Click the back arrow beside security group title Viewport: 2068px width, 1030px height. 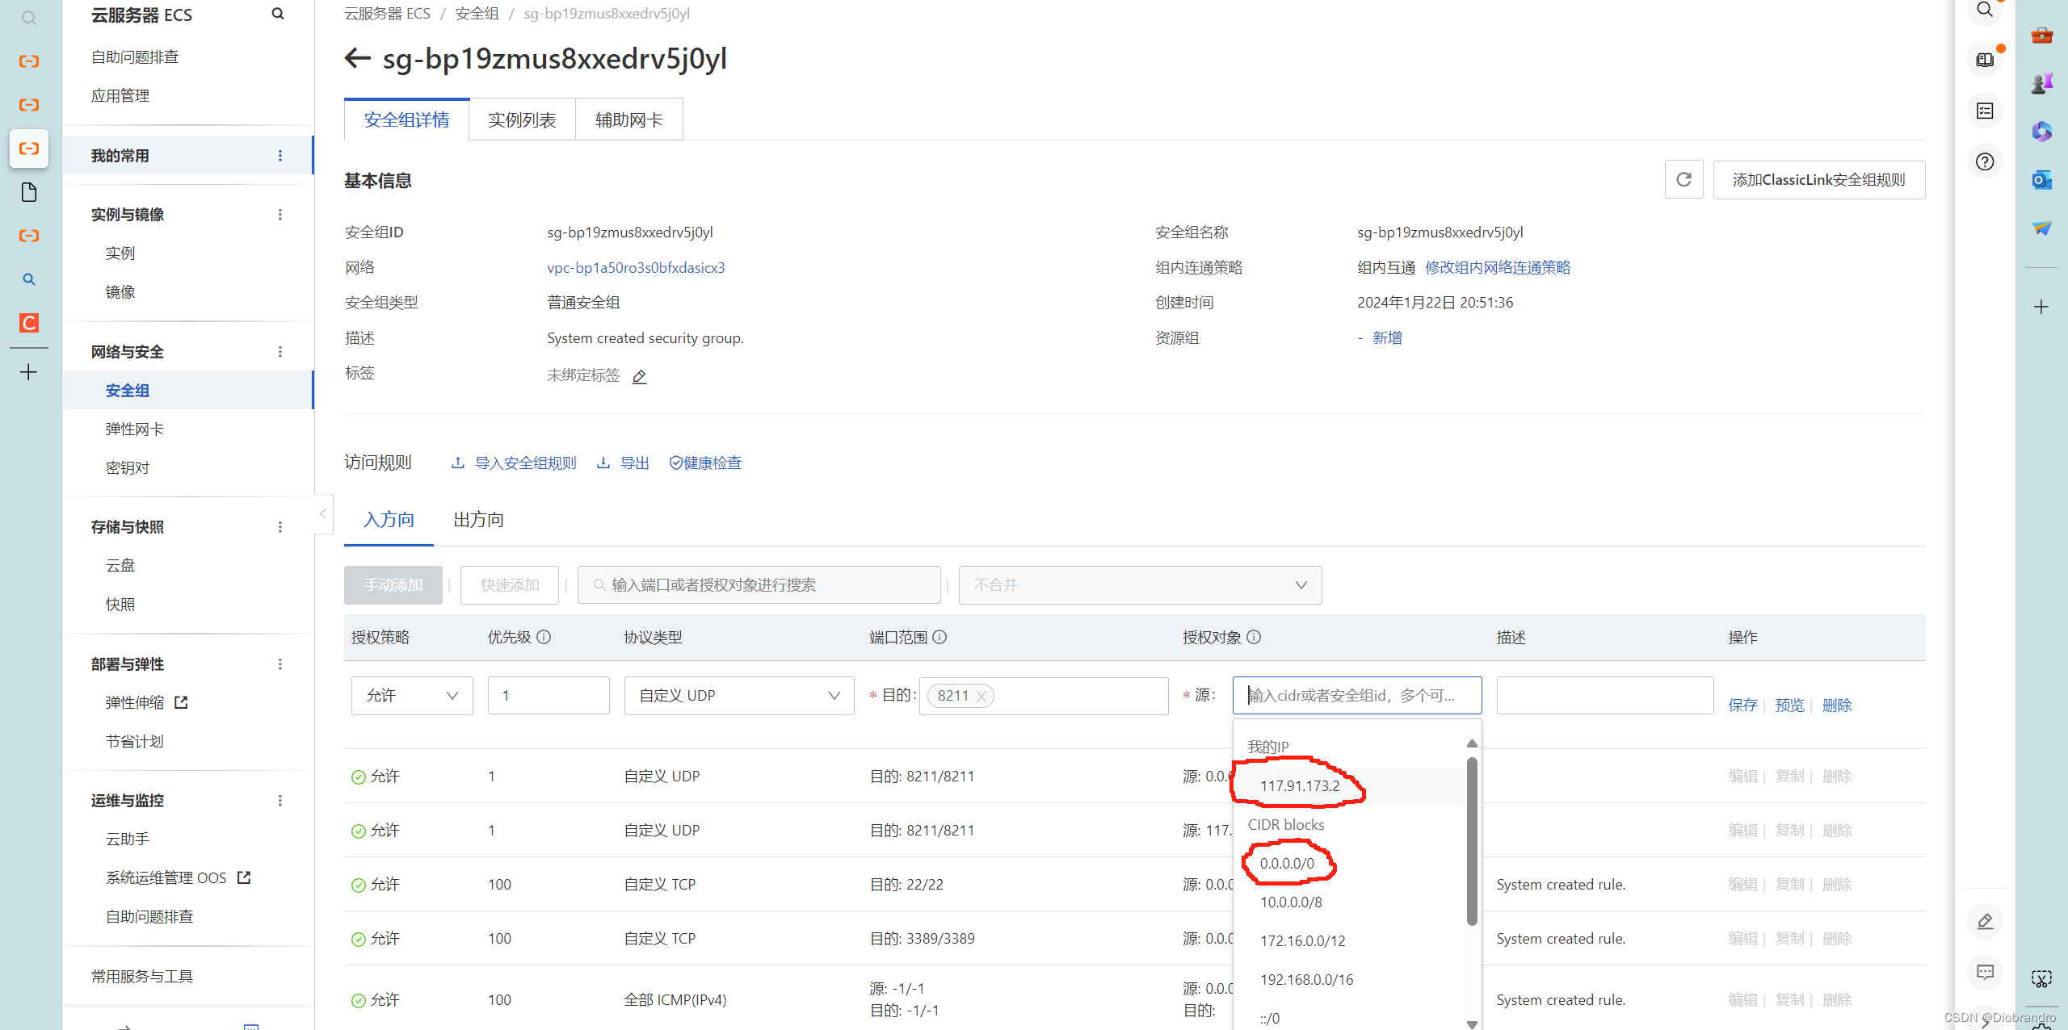pyautogui.click(x=357, y=58)
